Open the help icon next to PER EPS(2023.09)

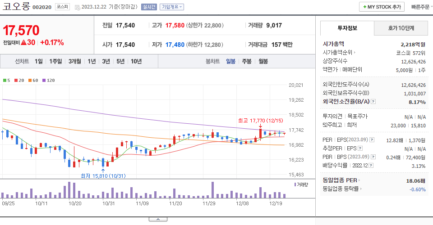coord(372,140)
